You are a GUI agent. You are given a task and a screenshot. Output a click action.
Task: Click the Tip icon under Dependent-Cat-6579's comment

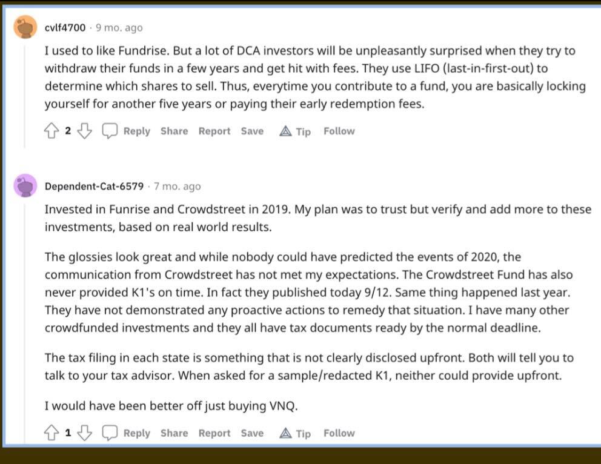pyautogui.click(x=285, y=433)
